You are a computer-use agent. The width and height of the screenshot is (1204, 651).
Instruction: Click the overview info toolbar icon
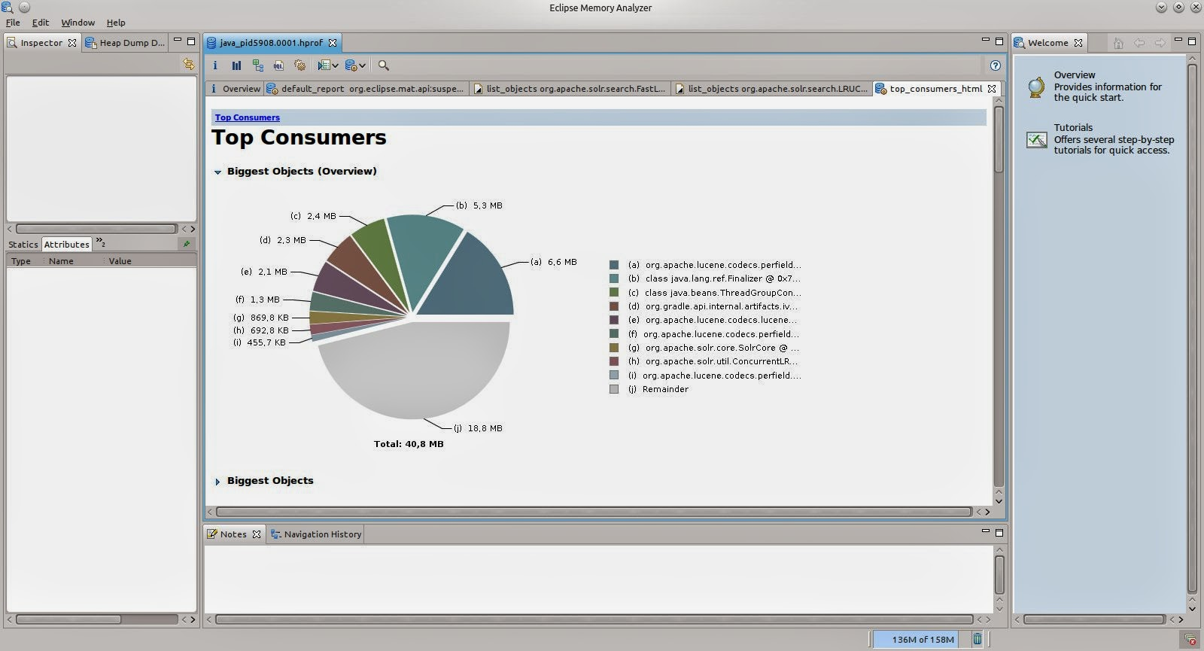(x=215, y=65)
